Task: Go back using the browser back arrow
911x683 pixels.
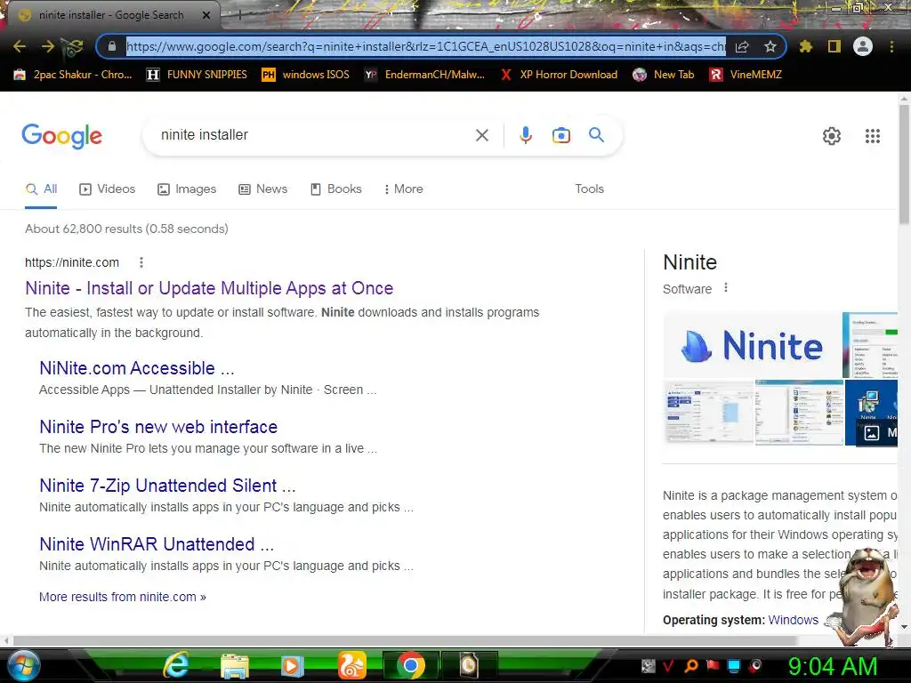Action: point(20,46)
